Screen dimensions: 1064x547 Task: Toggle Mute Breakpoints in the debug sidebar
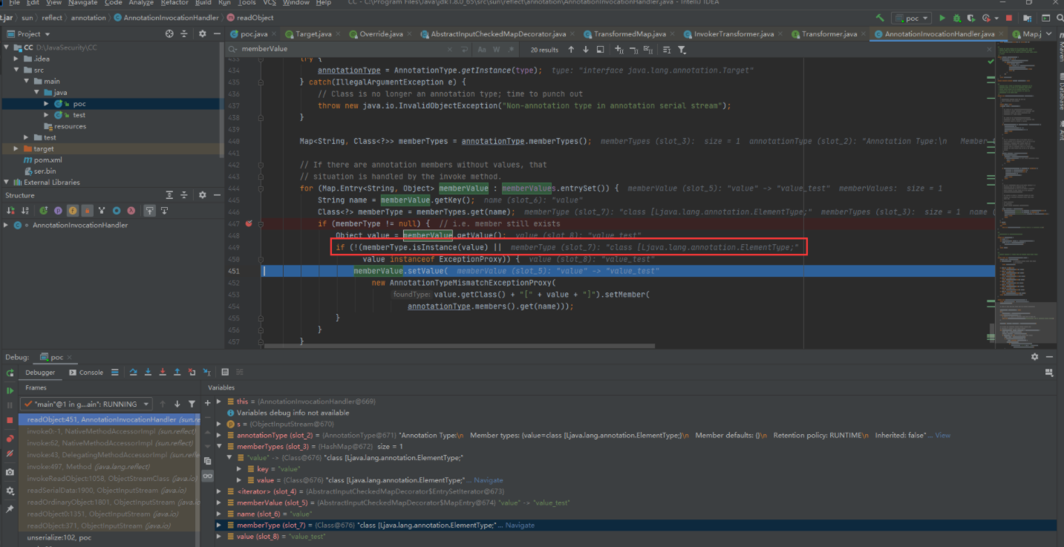[x=10, y=453]
